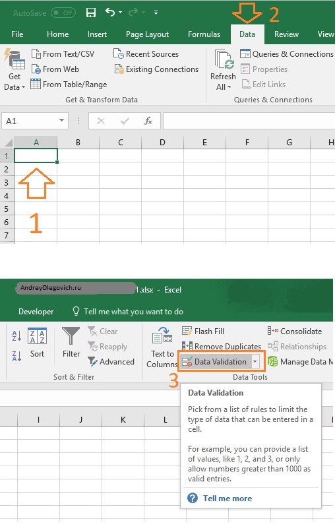Click the Remove Duplicates button
The height and width of the screenshot is (523, 335).
(x=222, y=347)
